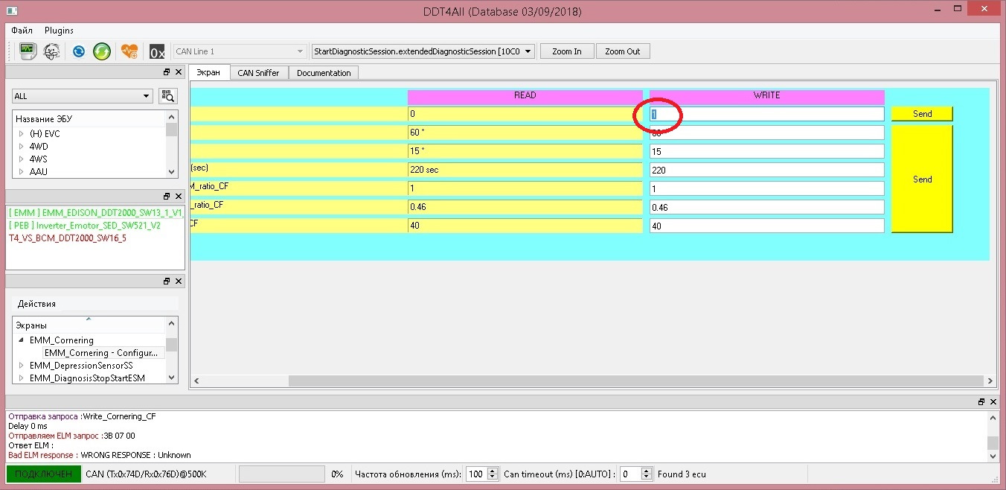This screenshot has height=490, width=1006.
Task: Click the left arrow of horizontal scrollbar
Action: pos(196,381)
